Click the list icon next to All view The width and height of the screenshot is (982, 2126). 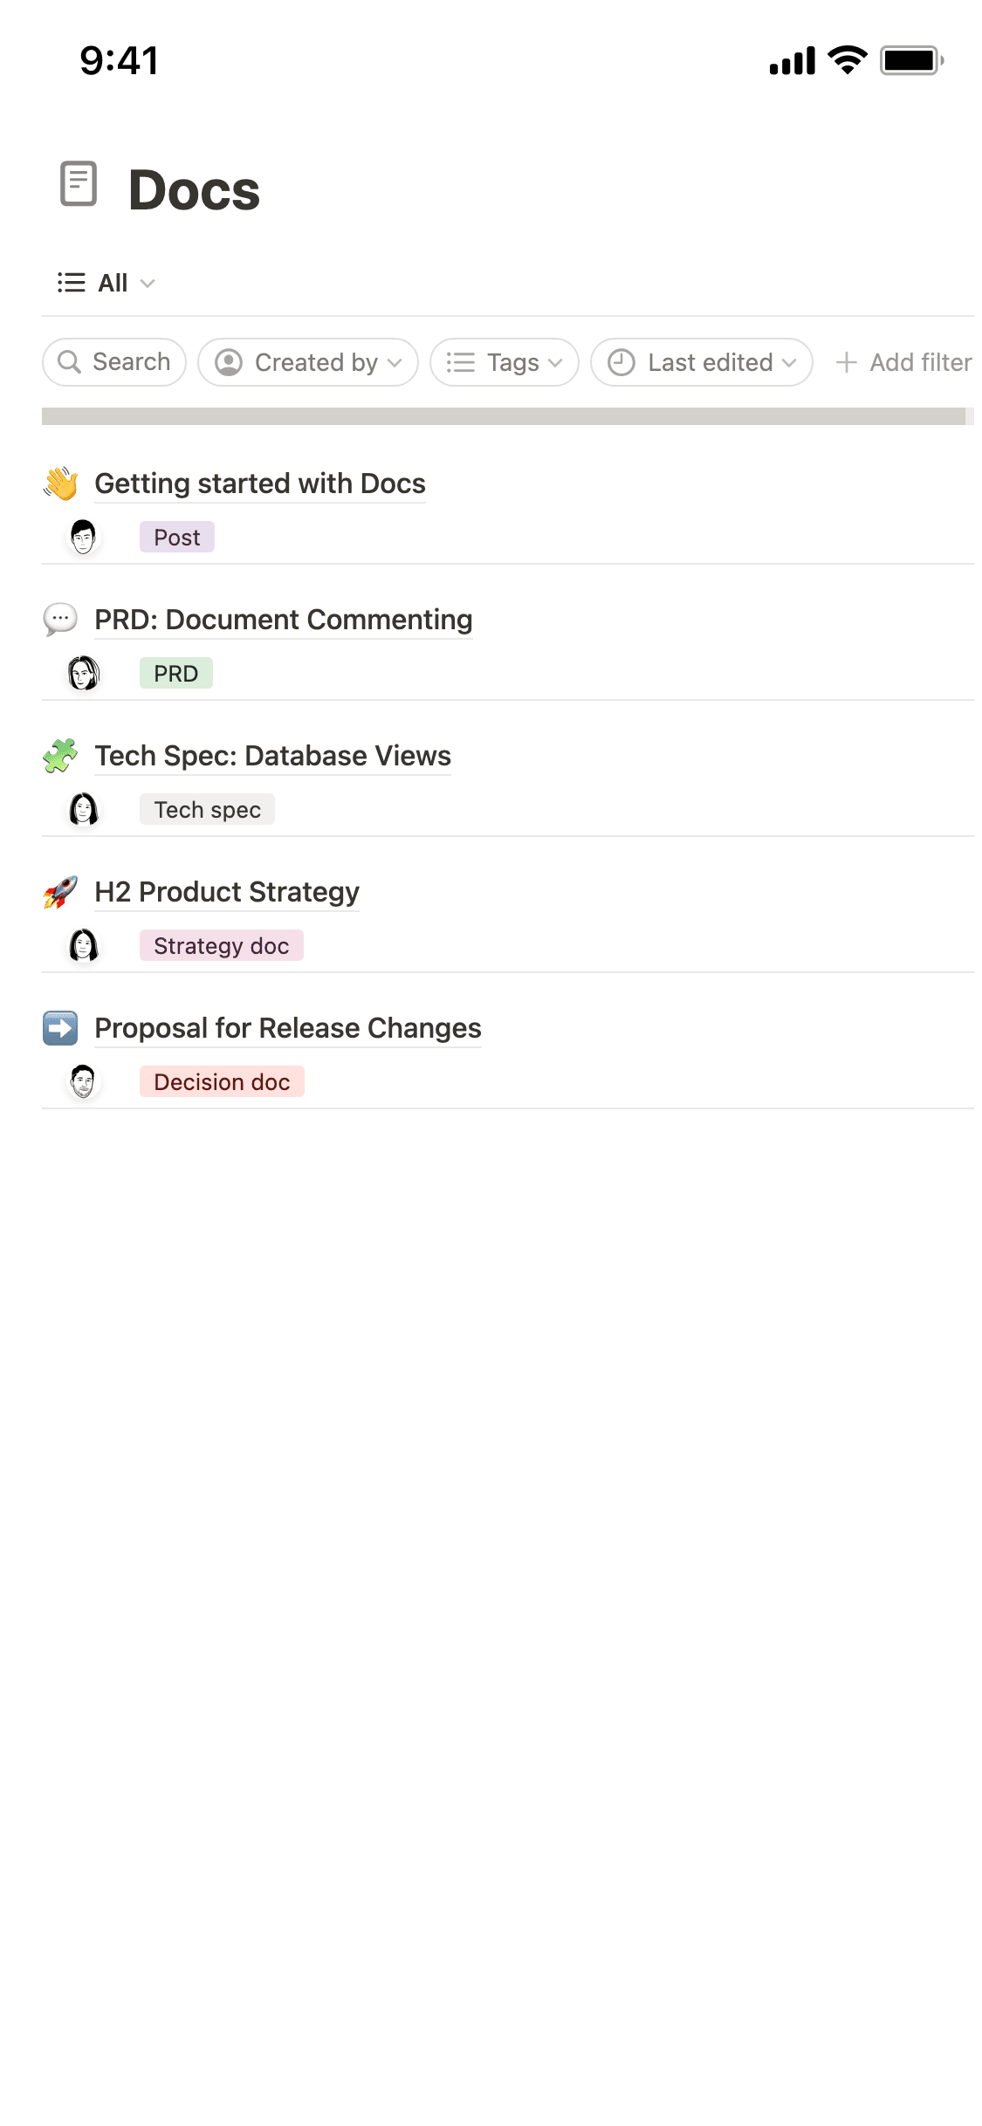(x=71, y=282)
